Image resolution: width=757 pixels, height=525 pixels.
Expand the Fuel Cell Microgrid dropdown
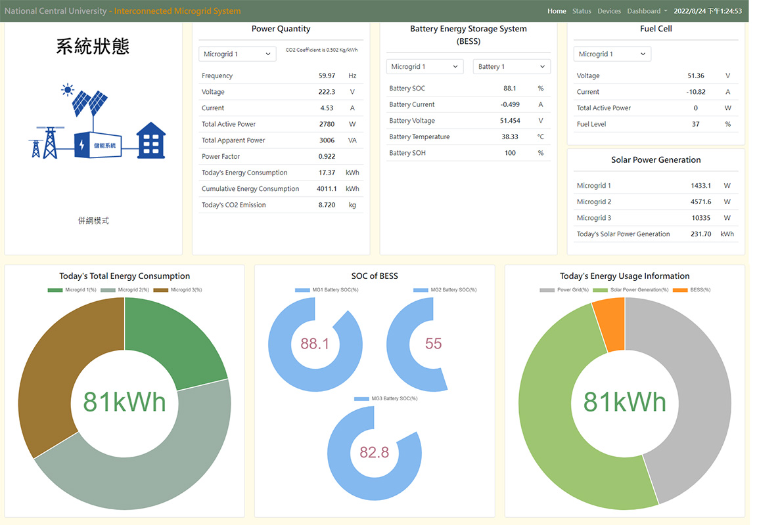pos(612,54)
